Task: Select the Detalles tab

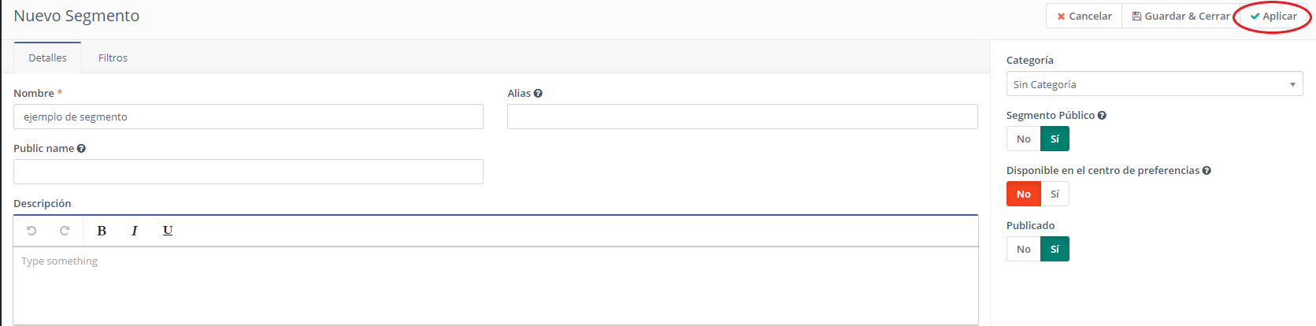Action: click(x=47, y=57)
